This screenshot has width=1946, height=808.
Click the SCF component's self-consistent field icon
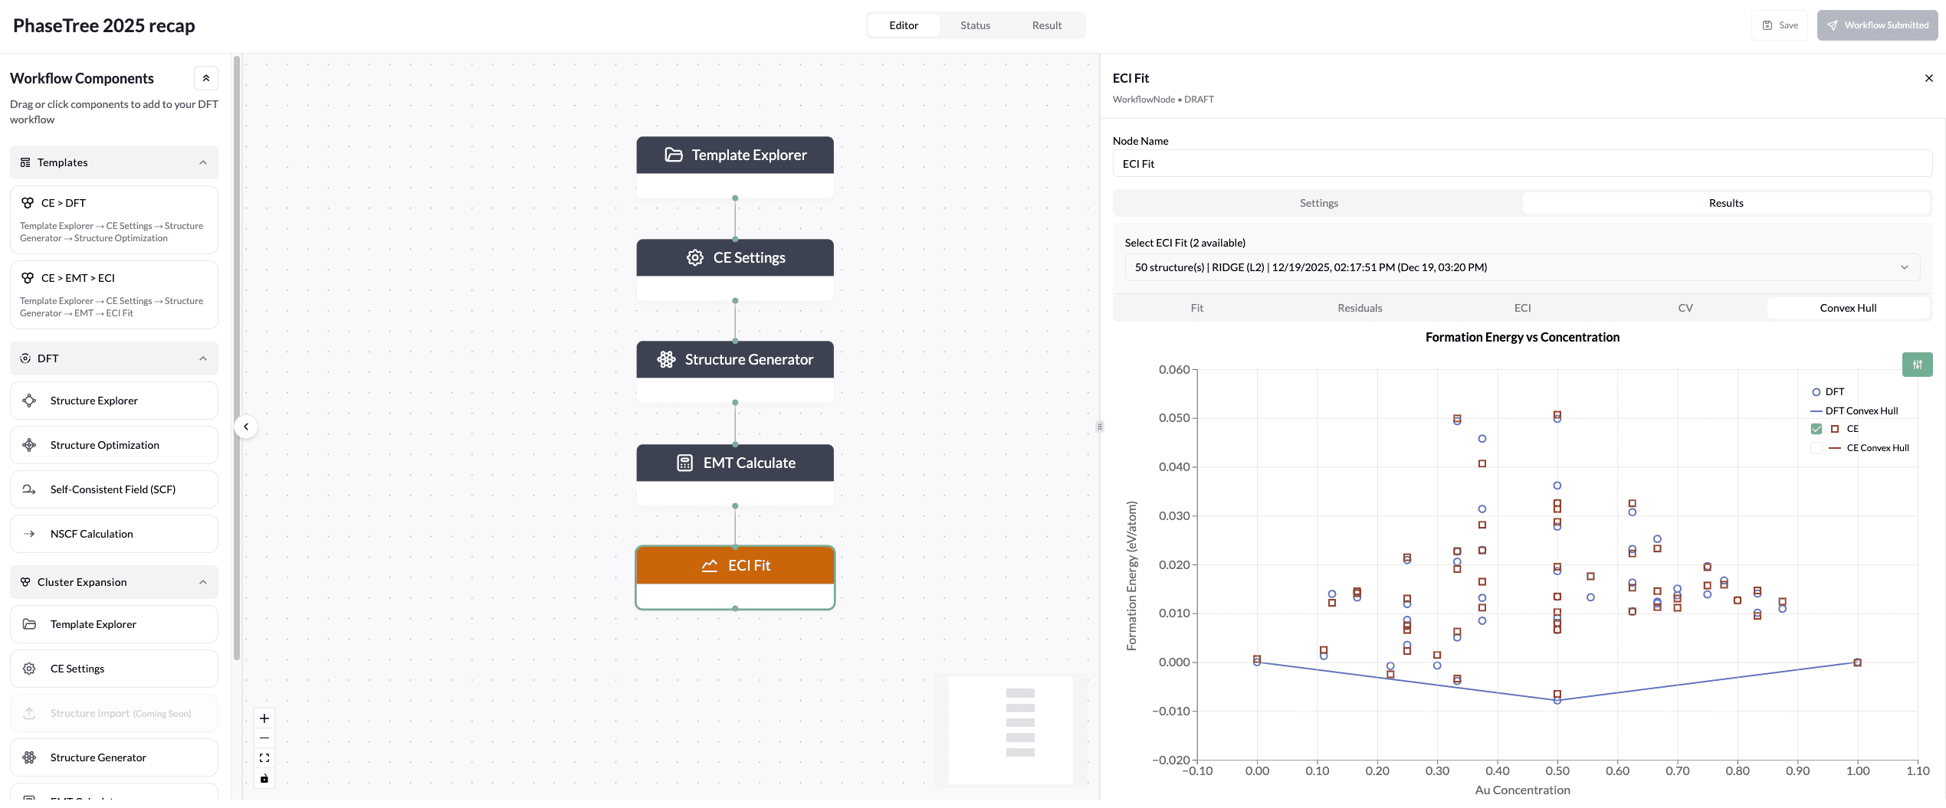[x=29, y=489]
